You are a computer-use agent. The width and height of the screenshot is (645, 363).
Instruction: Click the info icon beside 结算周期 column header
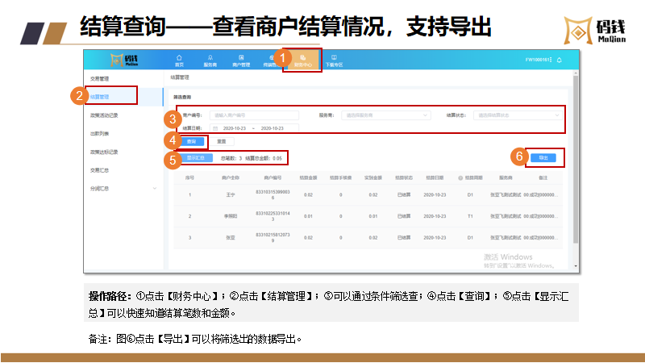[x=460, y=177]
